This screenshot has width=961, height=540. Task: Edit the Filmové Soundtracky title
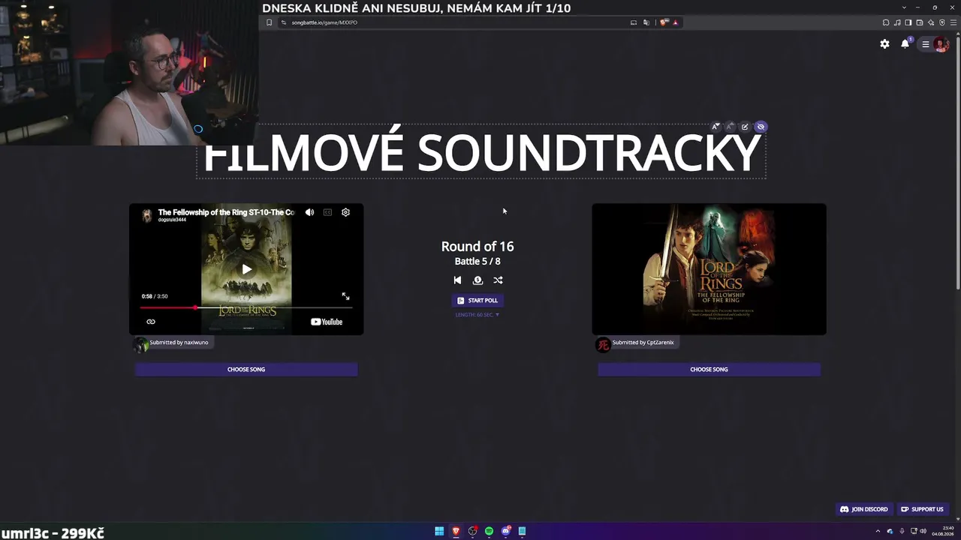point(745,127)
